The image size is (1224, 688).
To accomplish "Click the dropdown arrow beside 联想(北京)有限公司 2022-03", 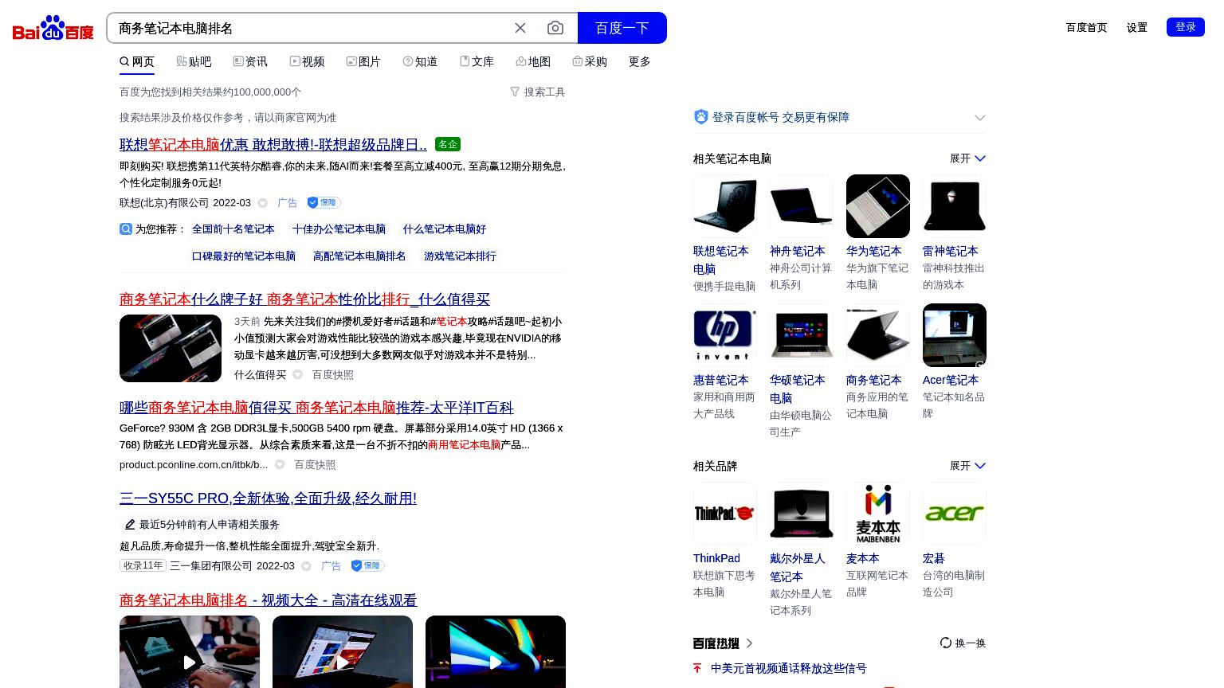I will point(262,203).
